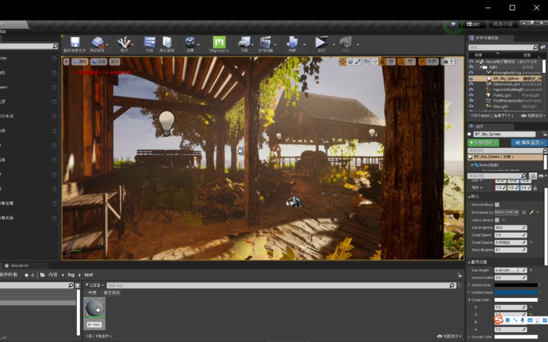The width and height of the screenshot is (548, 342).
Task: Open Megascans from the toolbar
Action: [x=220, y=43]
